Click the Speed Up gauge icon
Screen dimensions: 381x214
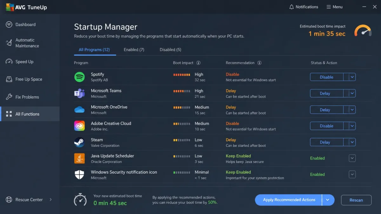click(x=9, y=62)
